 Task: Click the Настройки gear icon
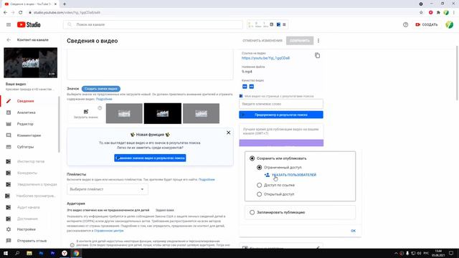click(9, 229)
